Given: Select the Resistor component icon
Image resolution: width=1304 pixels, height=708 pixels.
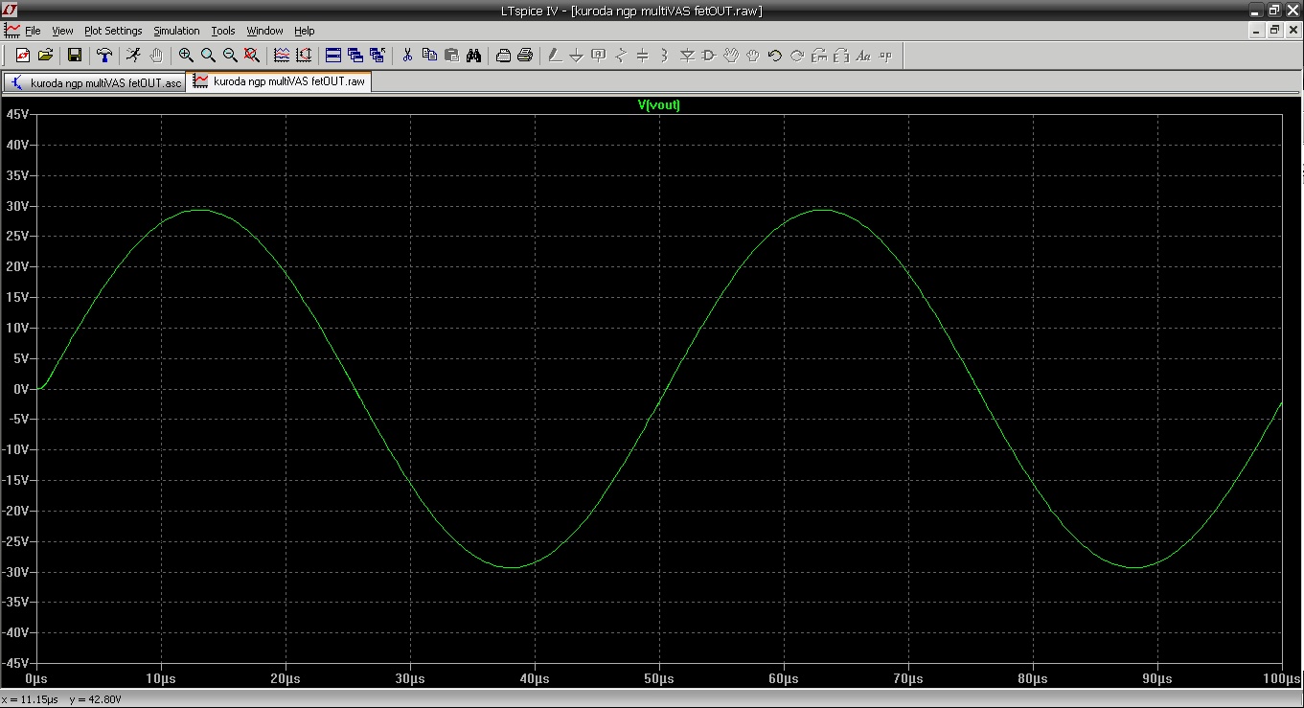Looking at the screenshot, I should coord(621,56).
